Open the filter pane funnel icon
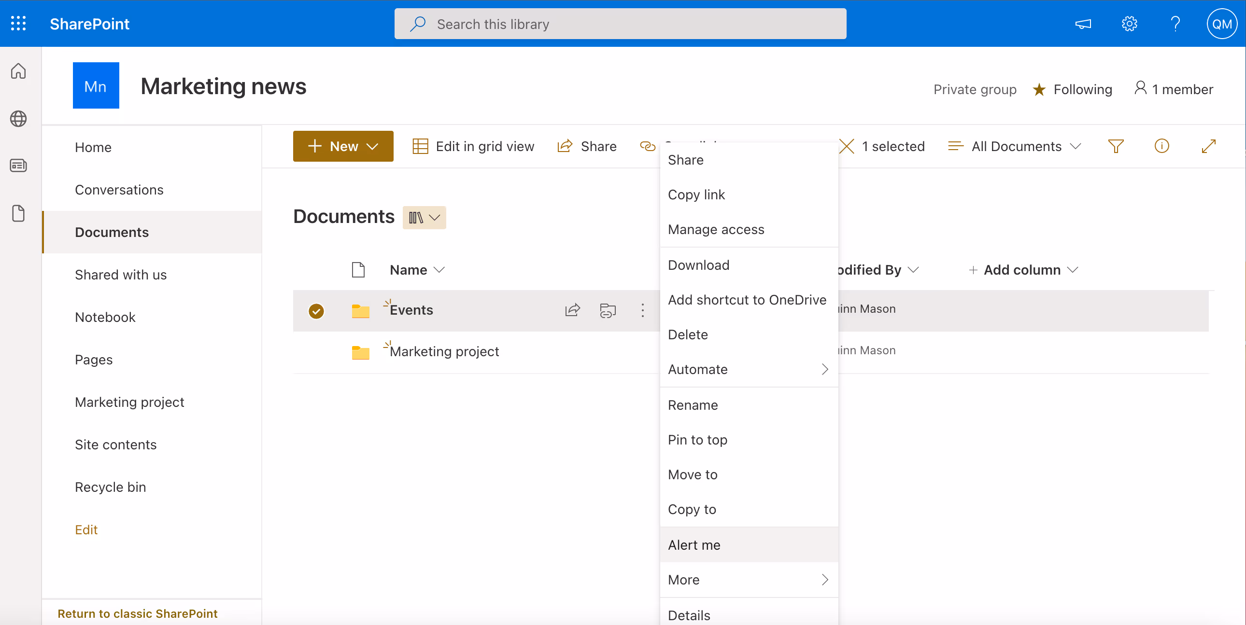1246x625 pixels. tap(1116, 146)
